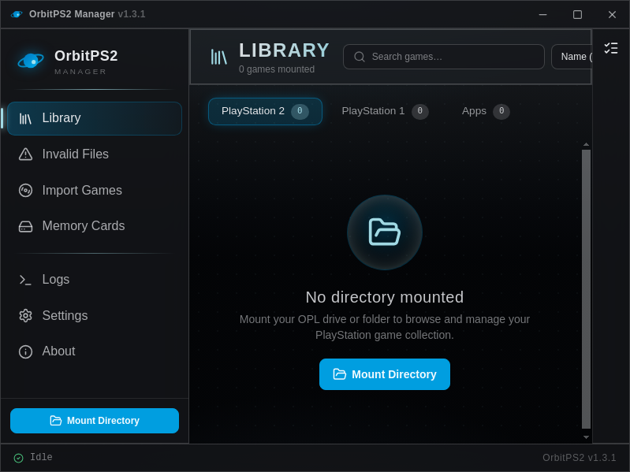Screen dimensions: 630x472
Task: Click the "Idle" status text
Action: (41, 457)
